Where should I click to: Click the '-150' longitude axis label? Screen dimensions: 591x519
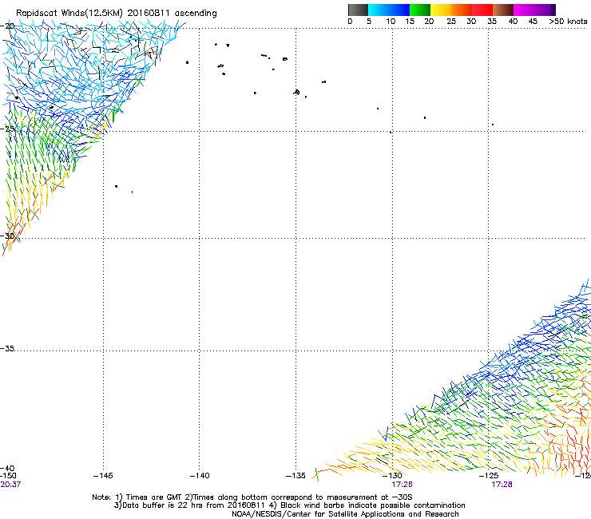pos(8,476)
